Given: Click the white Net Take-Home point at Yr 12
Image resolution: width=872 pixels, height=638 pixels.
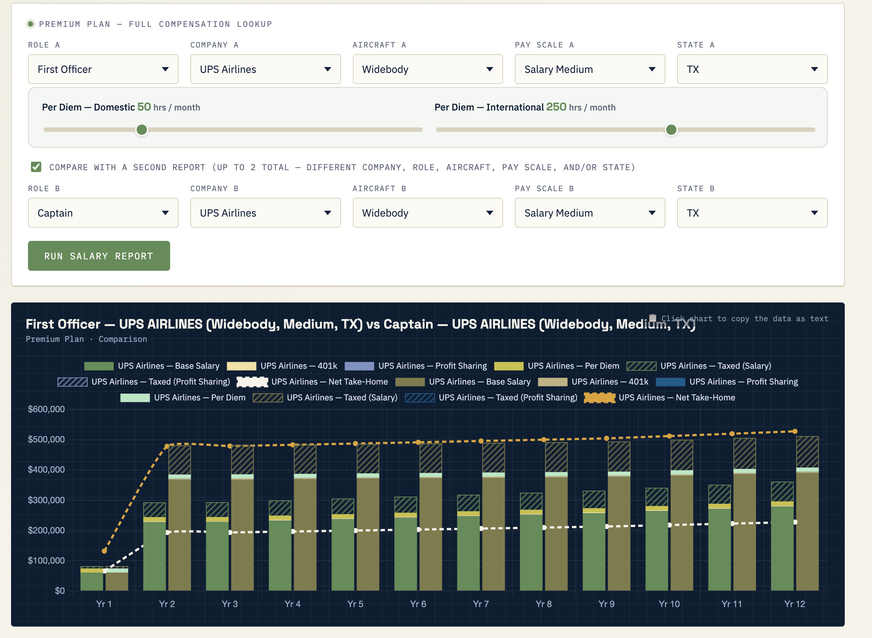Looking at the screenshot, I should click(795, 522).
